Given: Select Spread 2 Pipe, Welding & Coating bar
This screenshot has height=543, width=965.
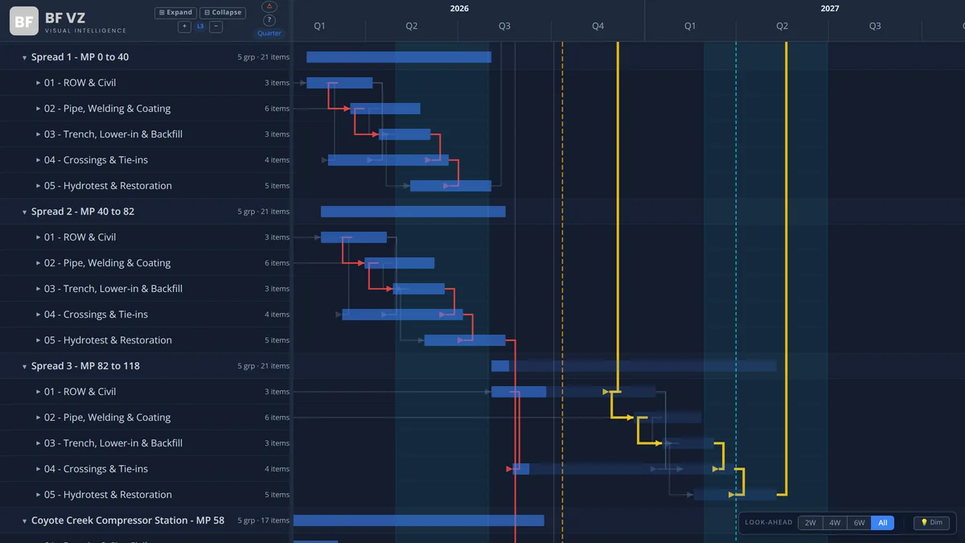Looking at the screenshot, I should (x=400, y=263).
